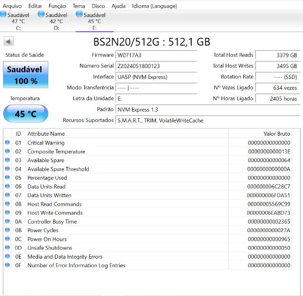Image resolution: width=303 pixels, height=296 pixels.
Task: Click the Valor Bruto column header
Action: coord(260,134)
